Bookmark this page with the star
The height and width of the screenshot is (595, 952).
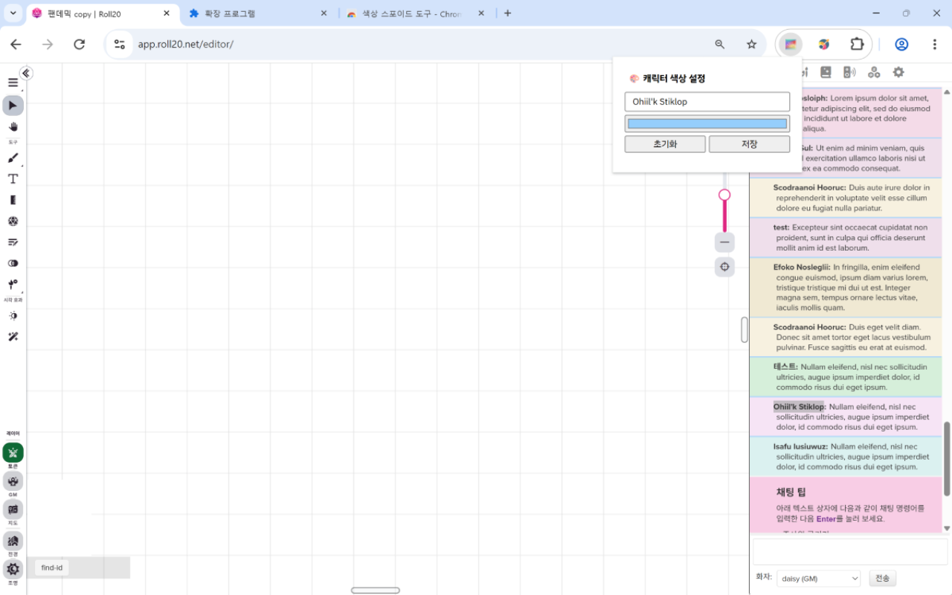pyautogui.click(x=751, y=45)
